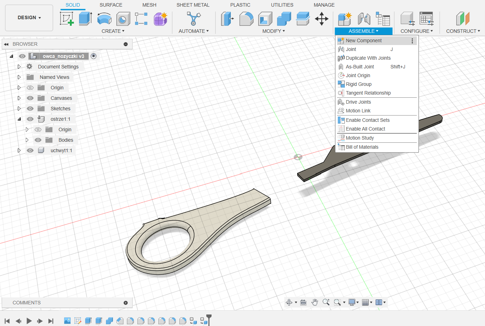Select the Pan hand tool
485x326 pixels.
[x=314, y=302]
